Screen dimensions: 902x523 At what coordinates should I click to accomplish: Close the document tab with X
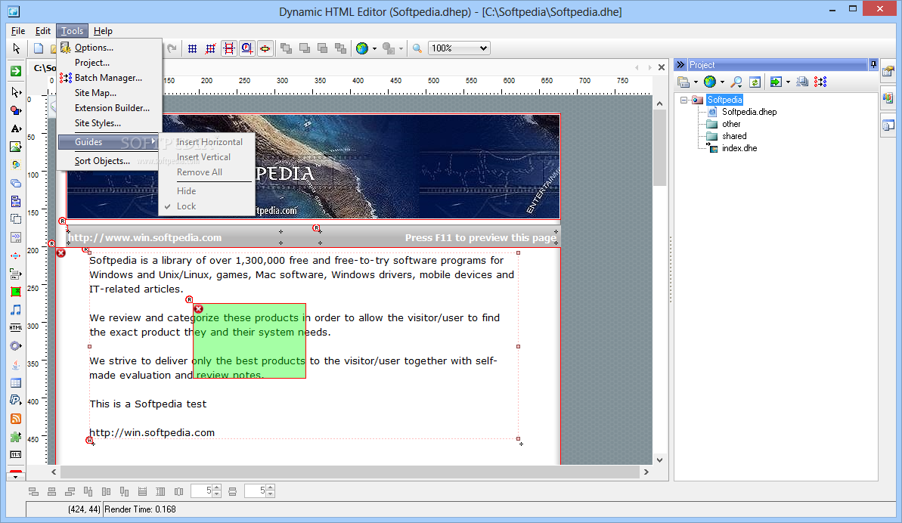coord(662,67)
